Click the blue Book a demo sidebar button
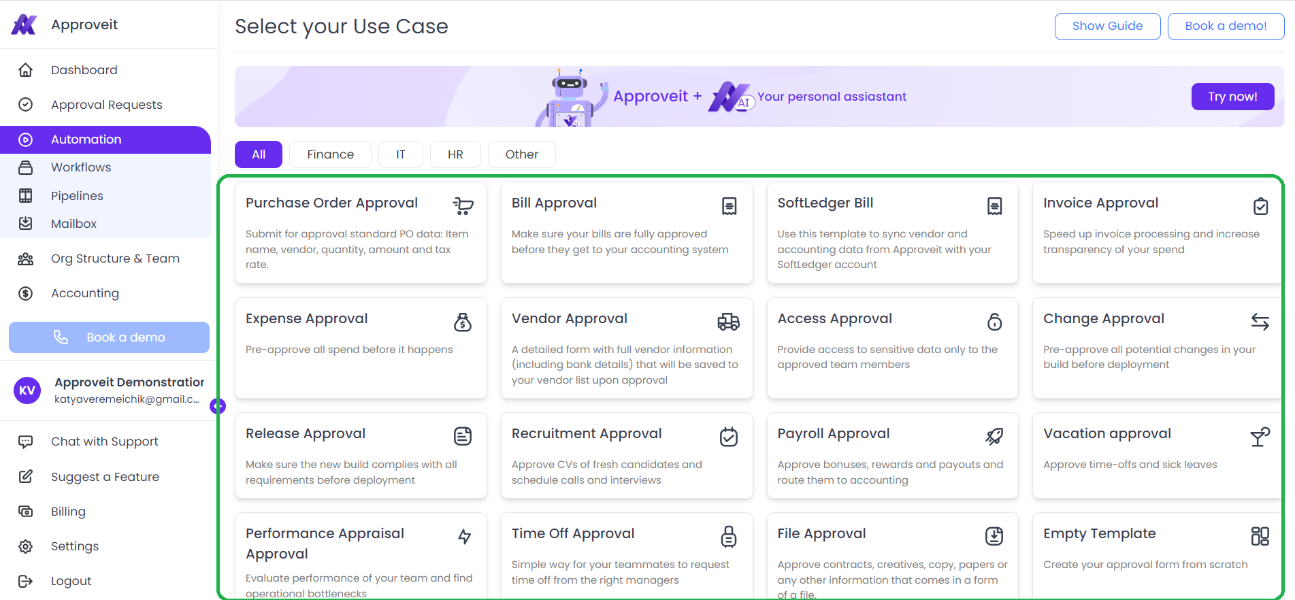This screenshot has width=1295, height=600. tap(109, 337)
